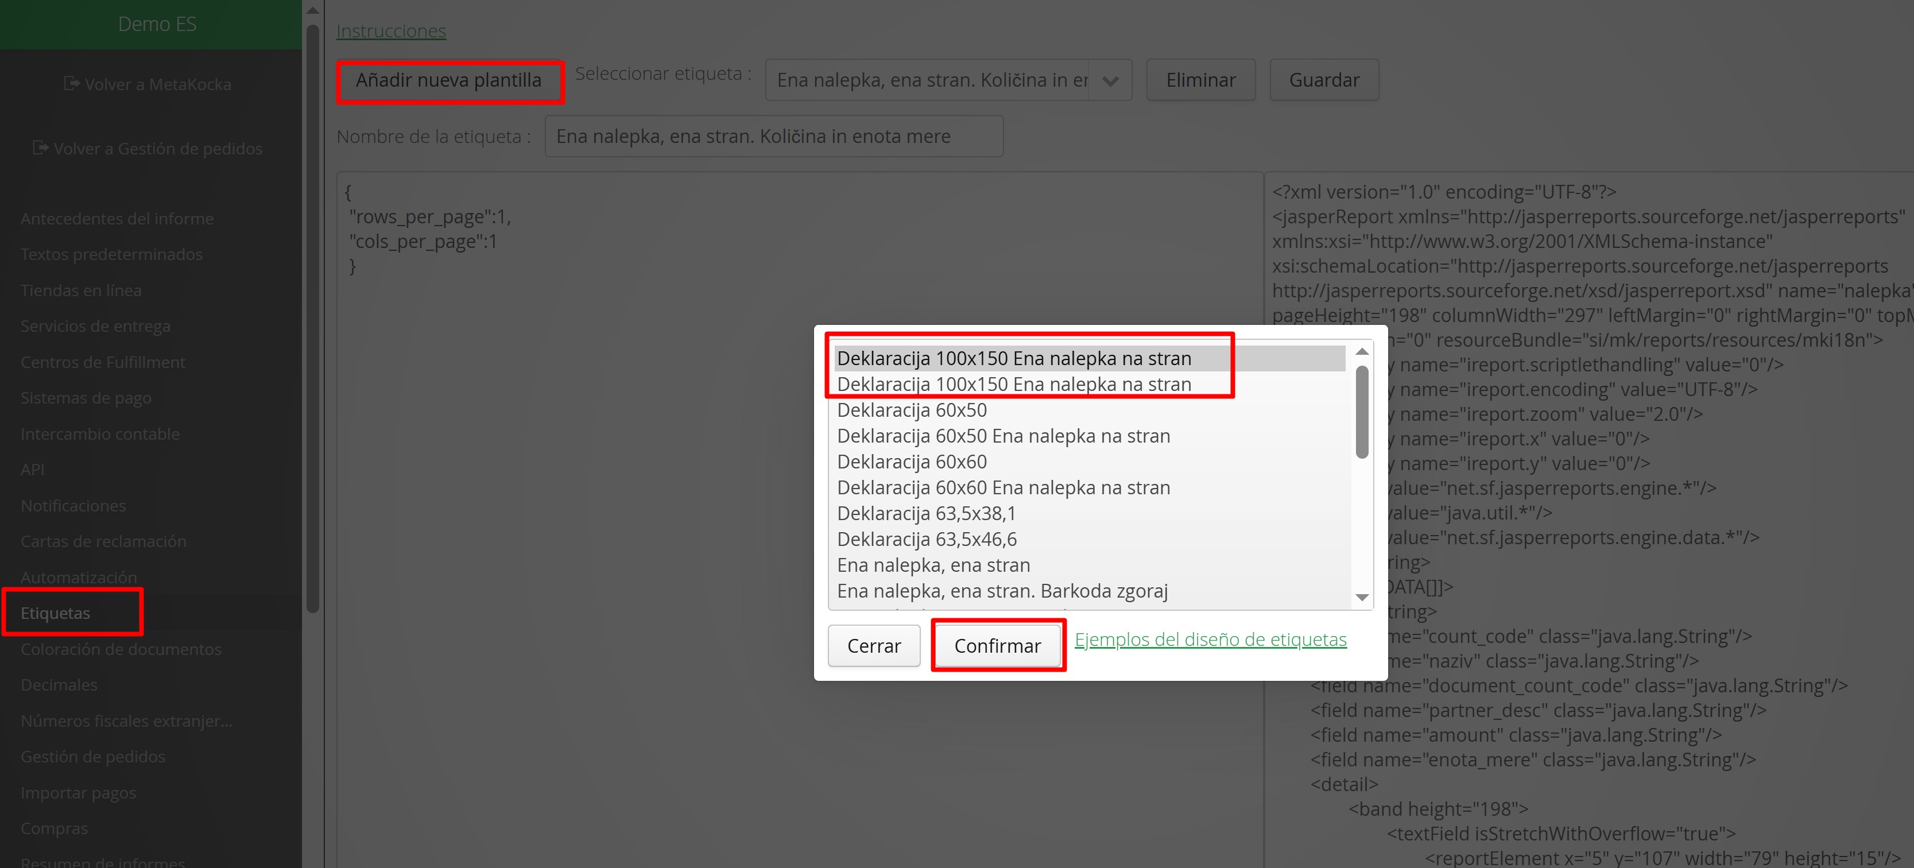Screen dimensions: 1914x868
Task: Open the Ejemplos del diseño de etiquetas link
Action: tap(1210, 639)
